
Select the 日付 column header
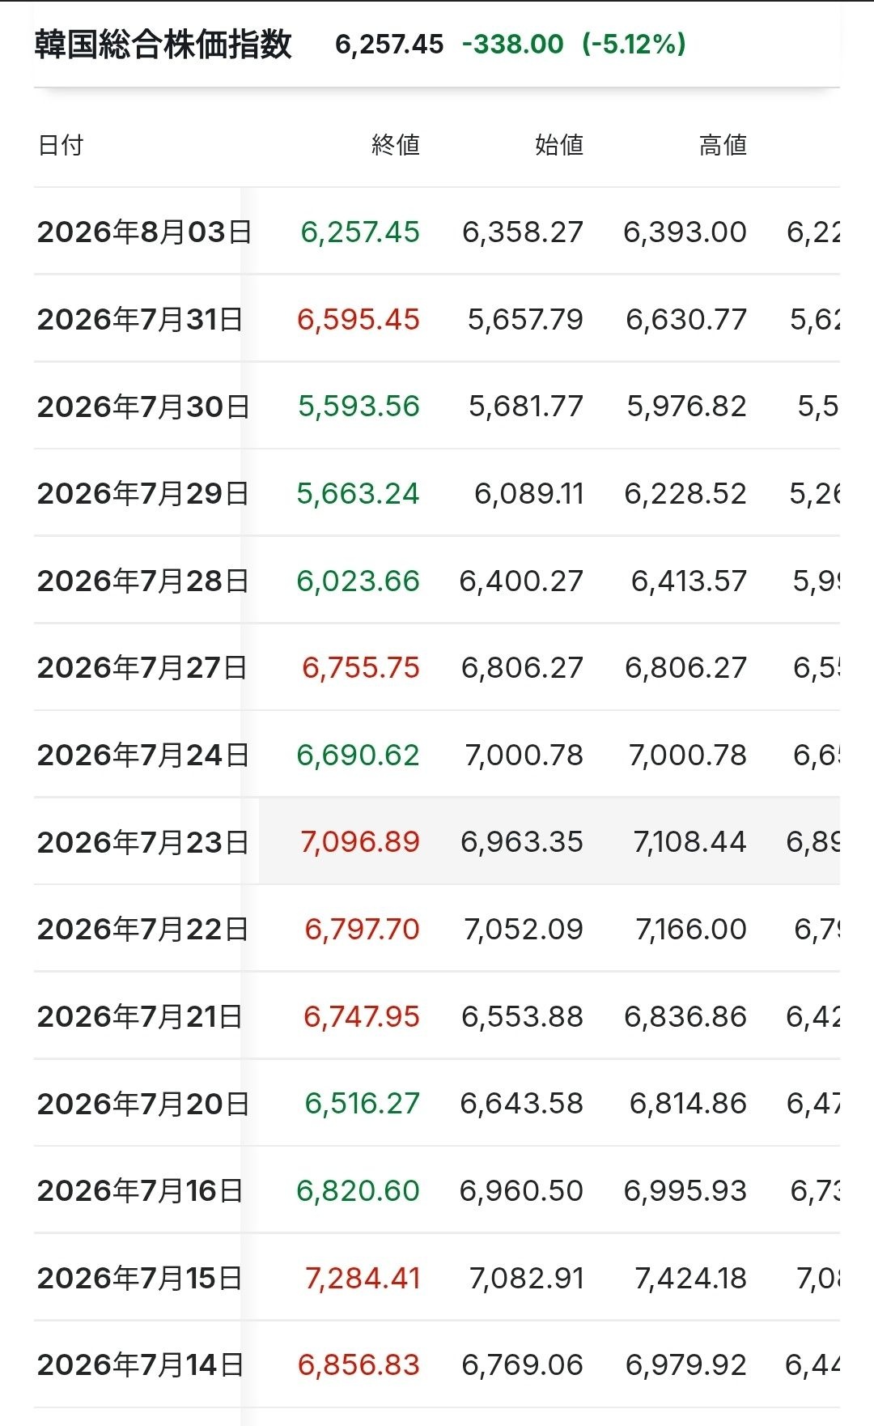click(61, 145)
